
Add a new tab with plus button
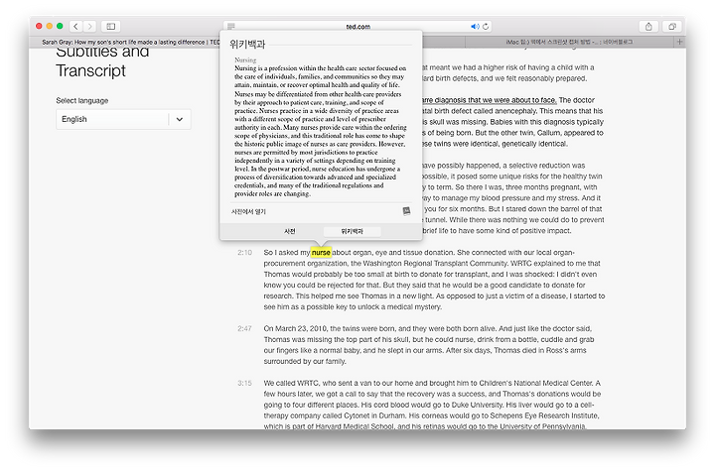coord(679,42)
